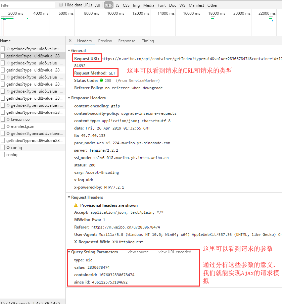
Task: Click the Request Method GET value
Action: tap(112, 73)
